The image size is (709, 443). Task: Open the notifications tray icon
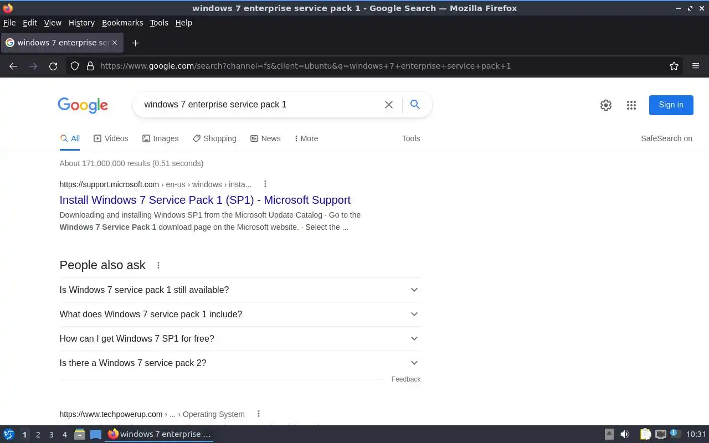675,434
